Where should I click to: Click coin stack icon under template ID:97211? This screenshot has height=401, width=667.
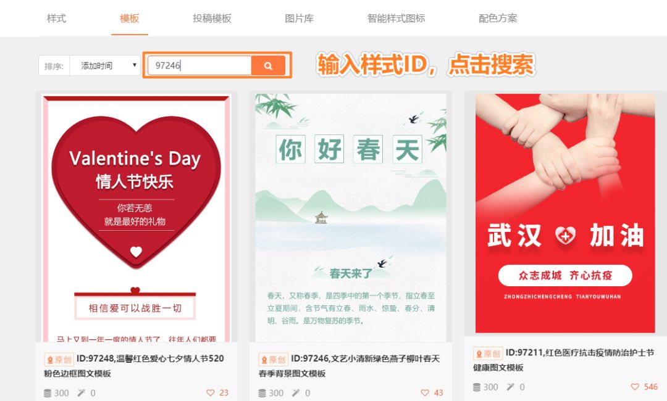tap(477, 387)
